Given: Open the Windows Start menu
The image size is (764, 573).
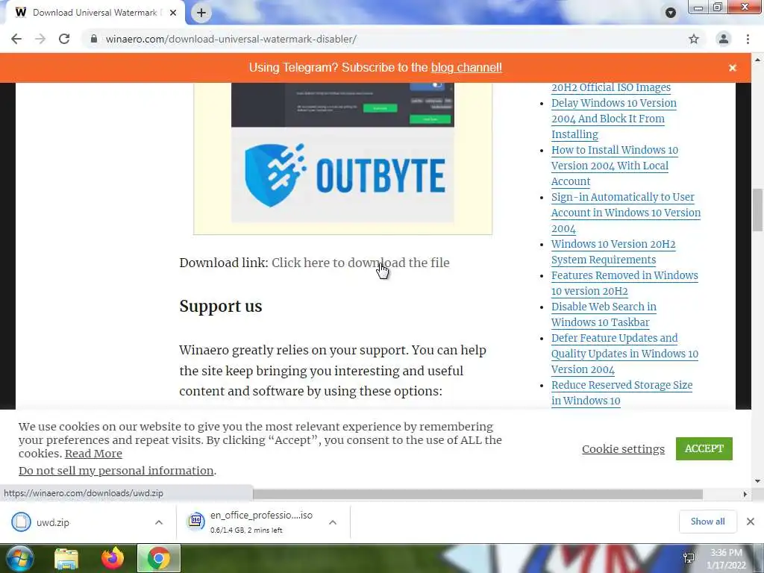Looking at the screenshot, I should 19,558.
